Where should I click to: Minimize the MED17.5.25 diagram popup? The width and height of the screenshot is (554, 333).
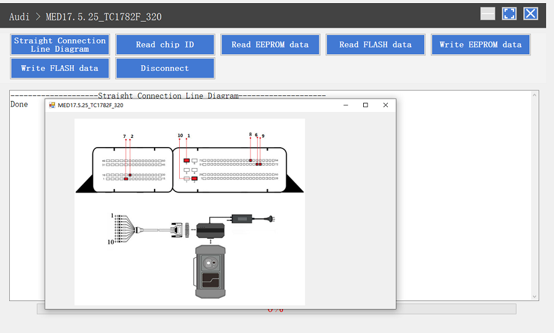[x=345, y=105]
